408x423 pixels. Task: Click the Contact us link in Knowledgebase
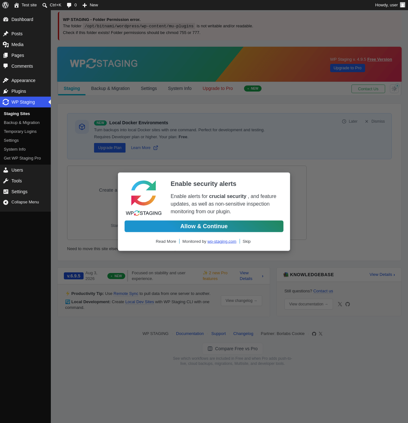click(x=323, y=291)
